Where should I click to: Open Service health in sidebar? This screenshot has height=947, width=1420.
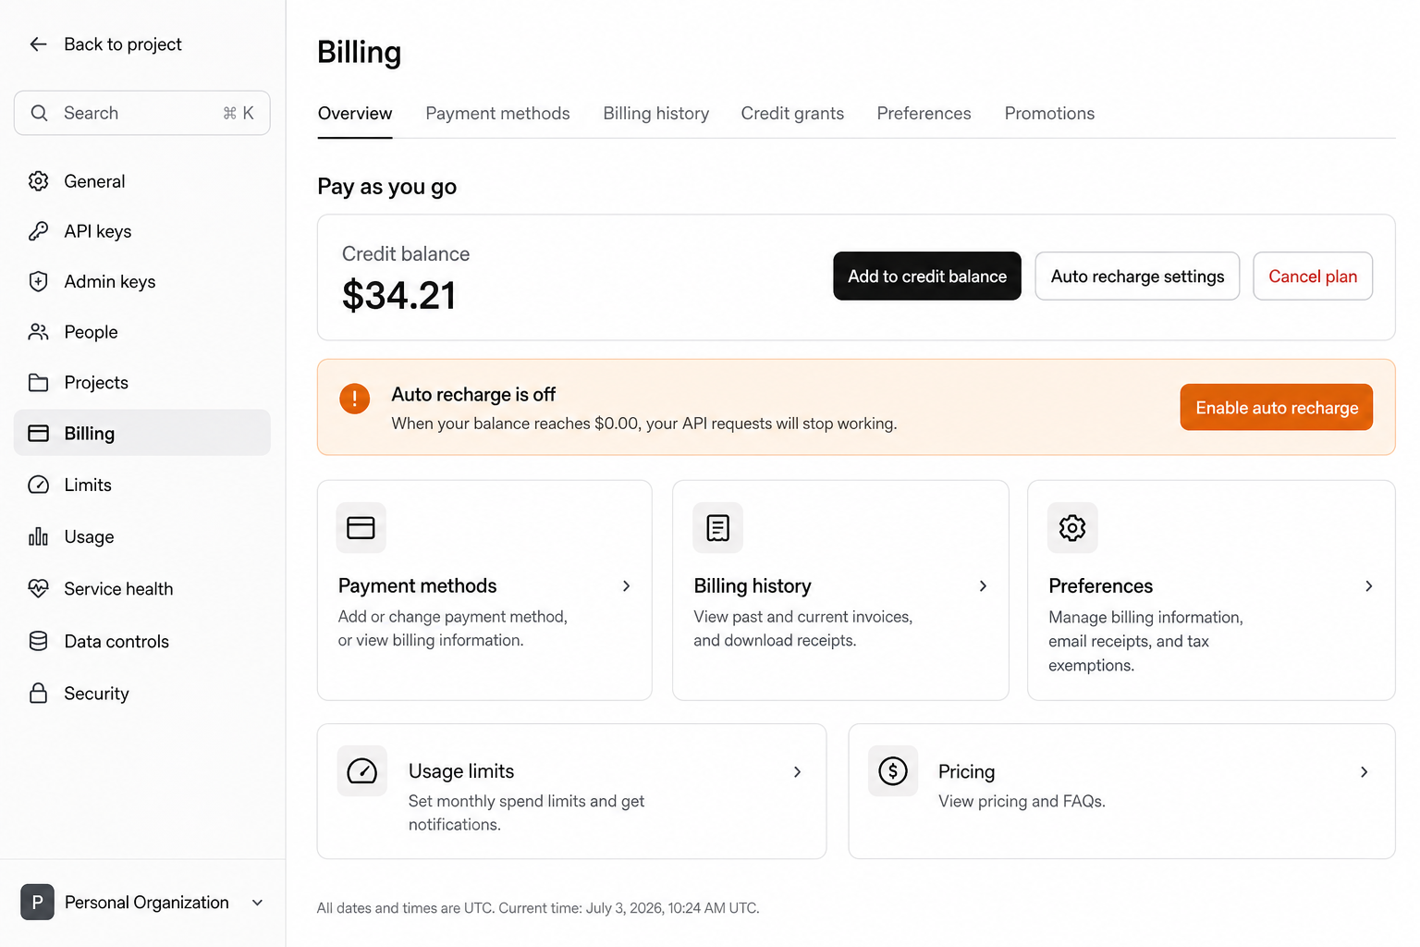tap(142, 588)
